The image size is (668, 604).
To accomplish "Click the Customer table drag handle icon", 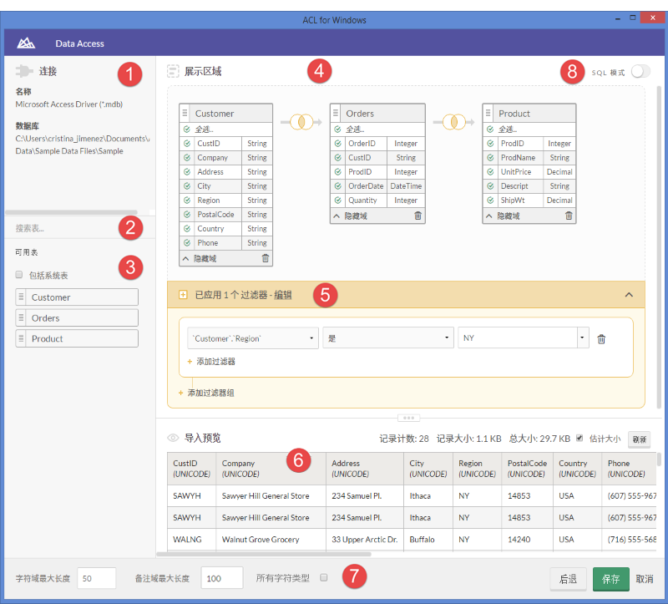I will tap(185, 114).
